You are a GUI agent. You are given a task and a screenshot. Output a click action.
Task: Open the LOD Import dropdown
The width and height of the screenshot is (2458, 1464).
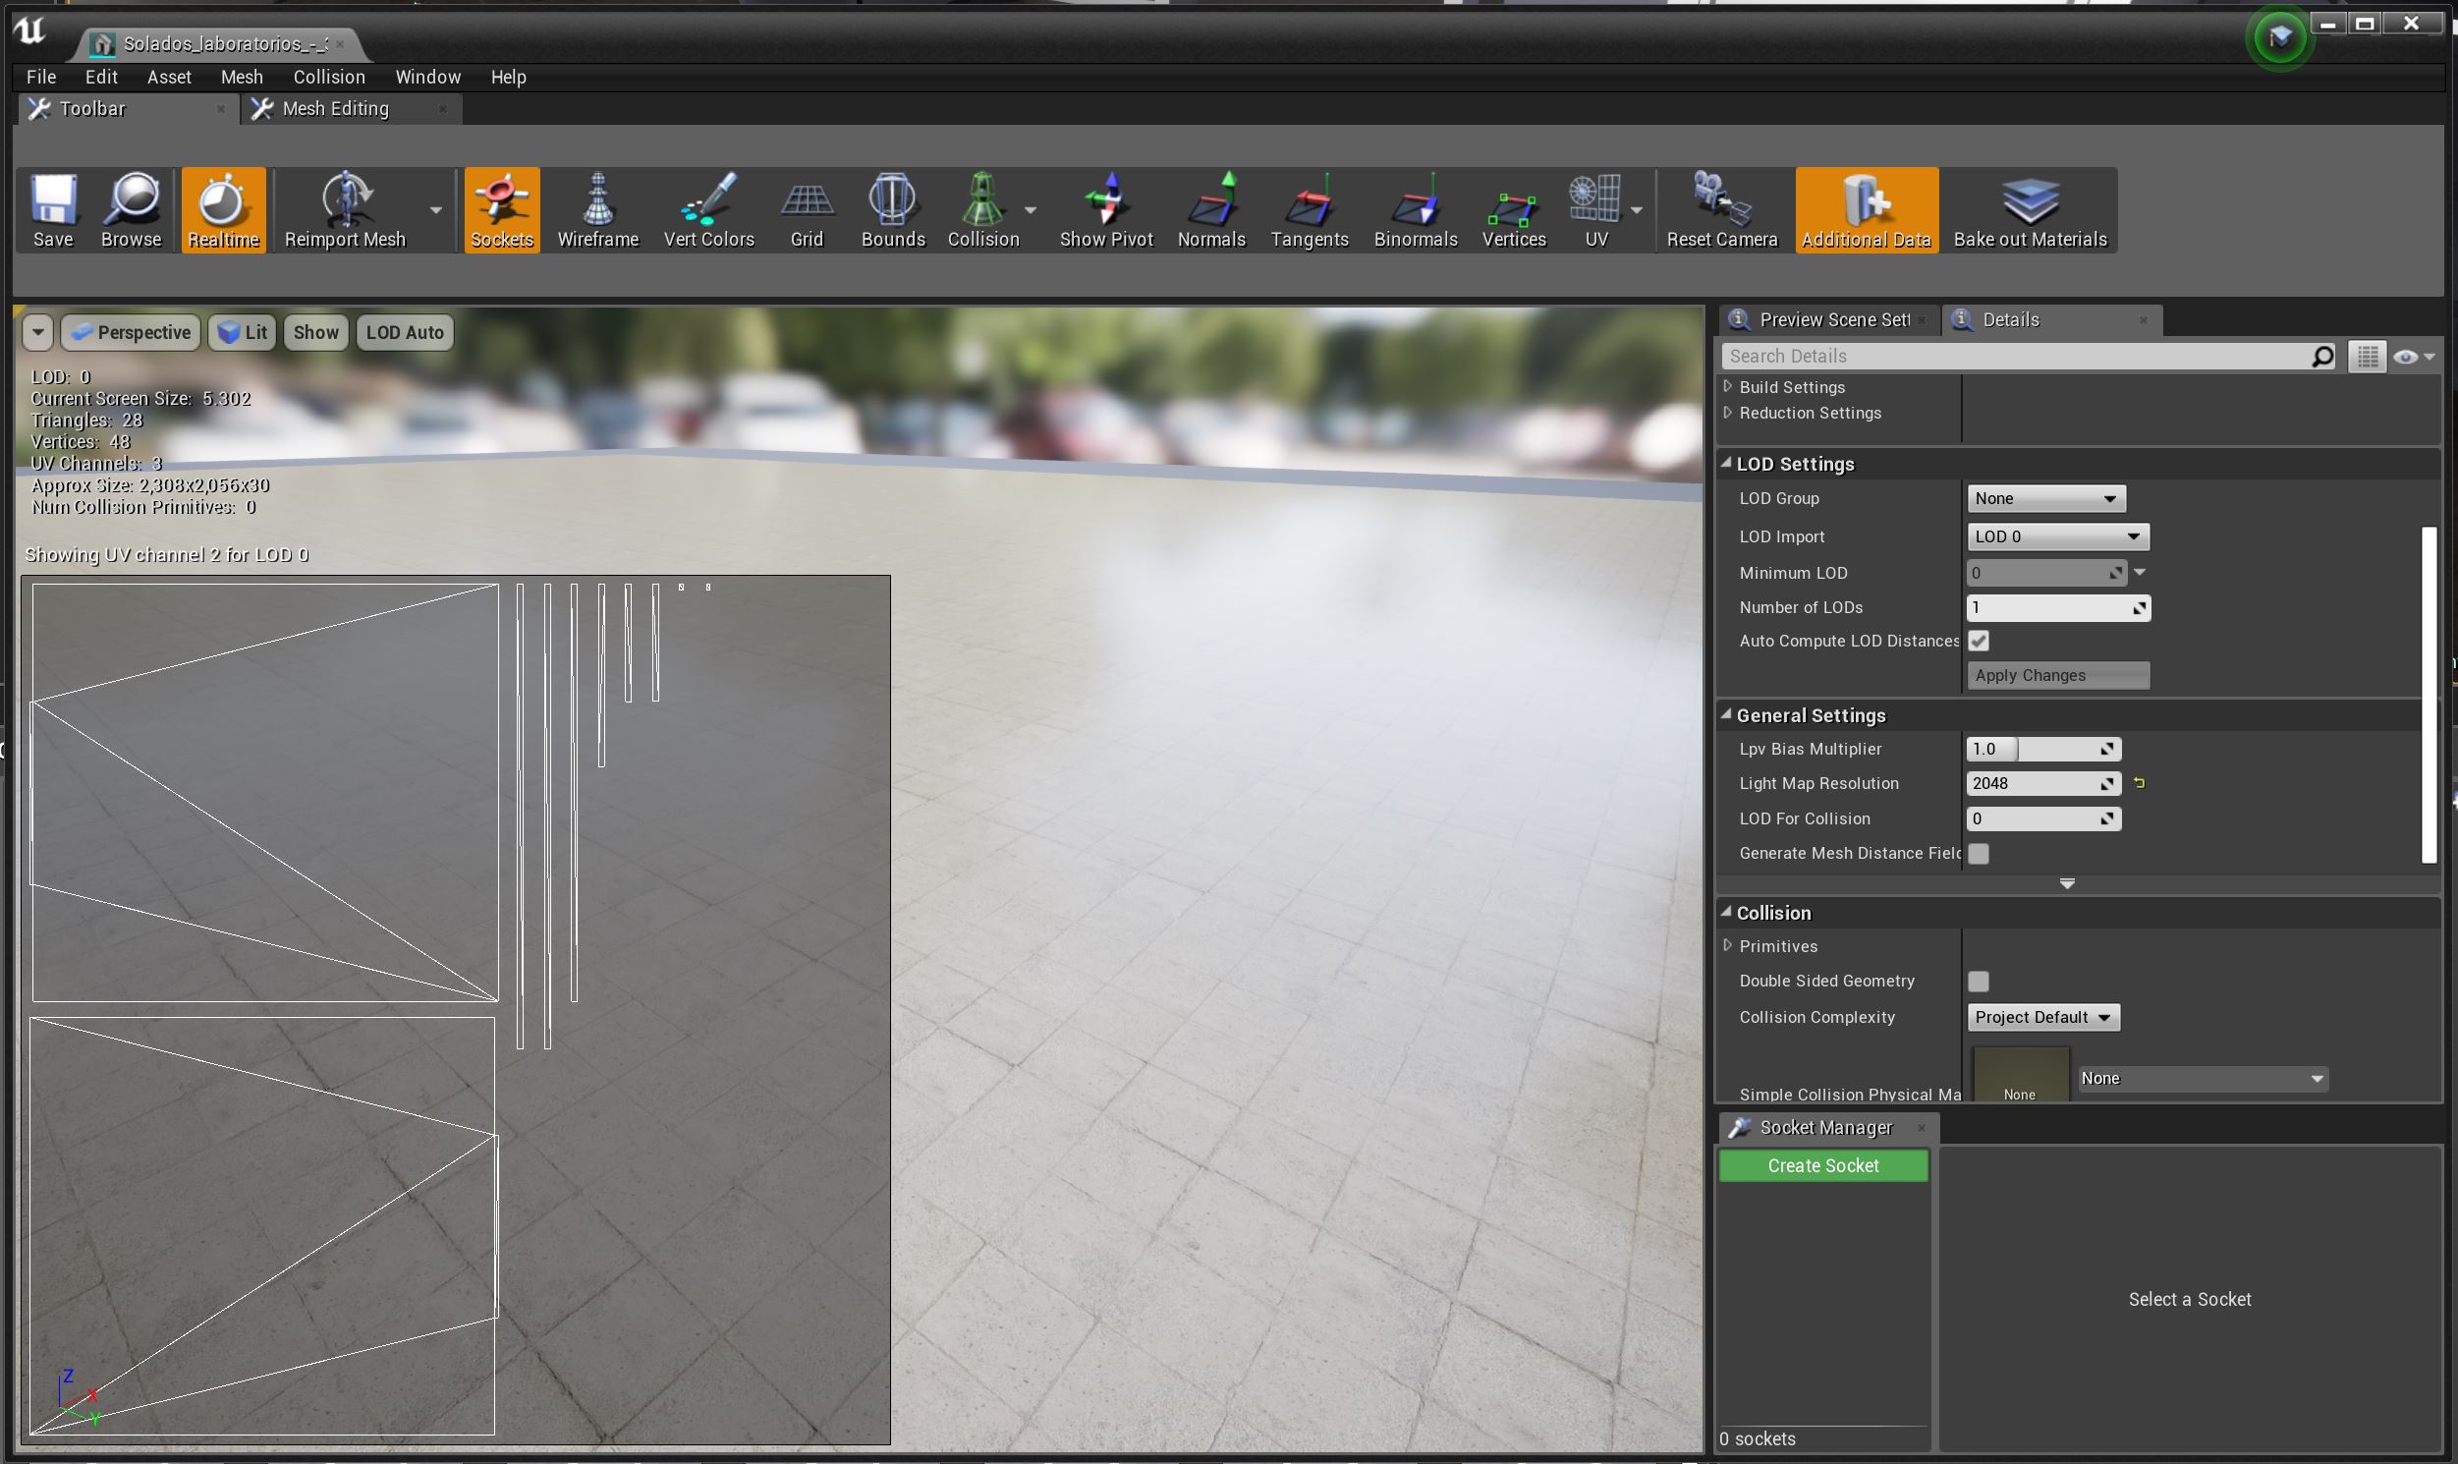tap(2057, 536)
